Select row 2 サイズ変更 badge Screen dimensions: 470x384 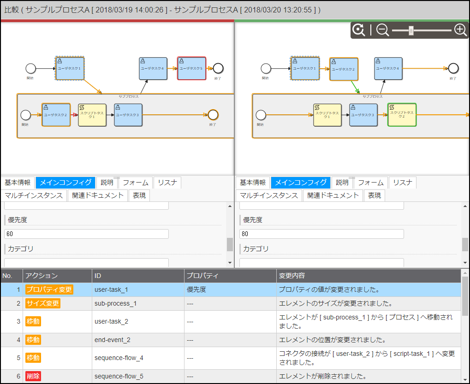point(43,303)
